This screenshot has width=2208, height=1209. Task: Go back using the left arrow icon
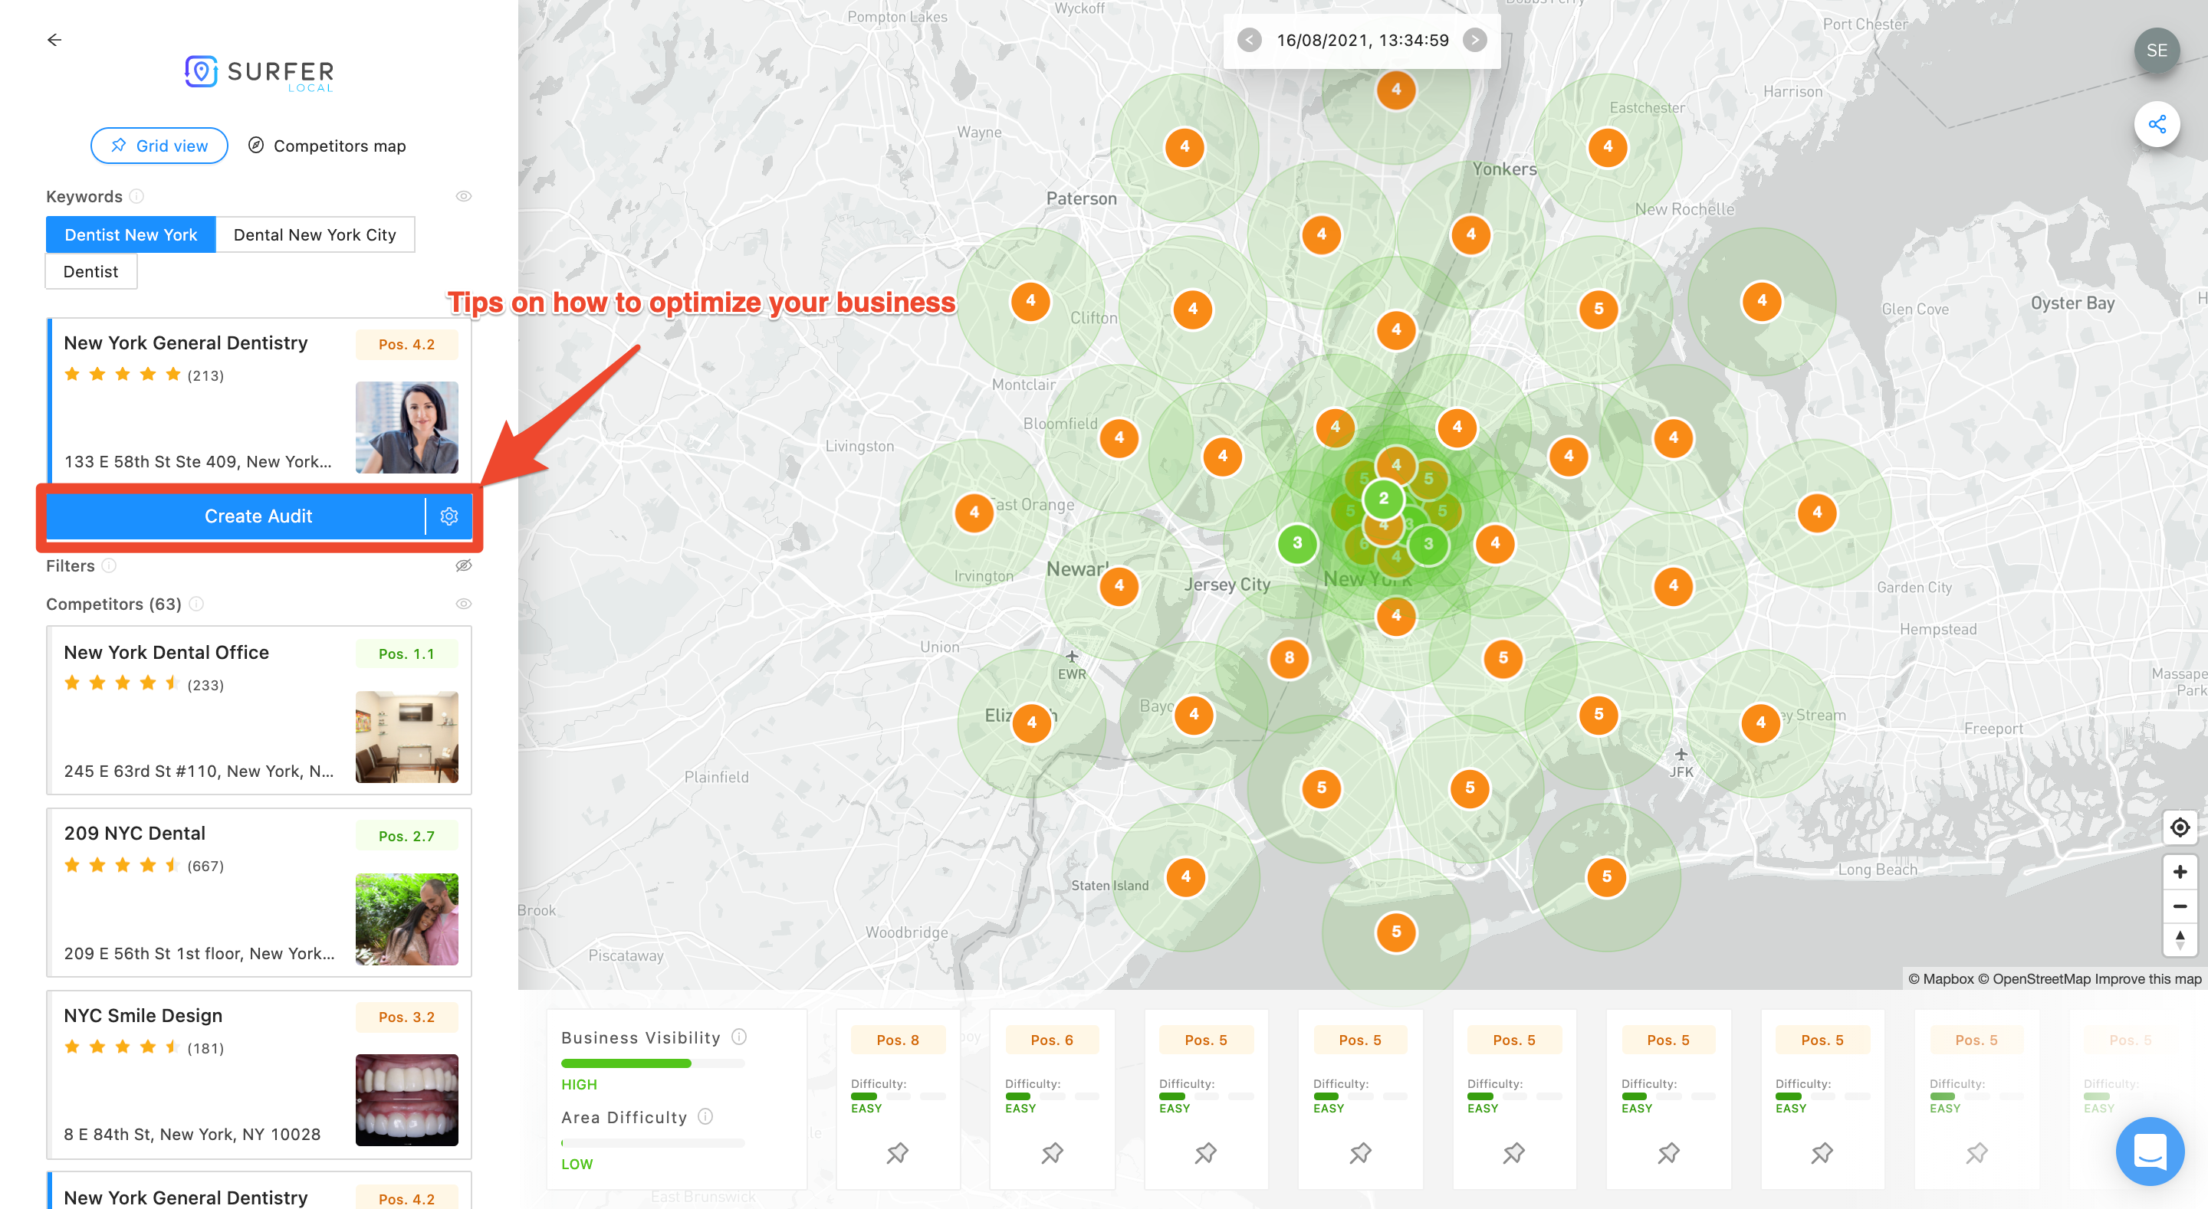[54, 39]
